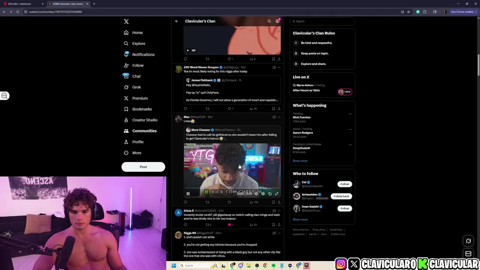This screenshot has width=480, height=270.
Task: Reply to the GIF post
Action: pos(185,59)
